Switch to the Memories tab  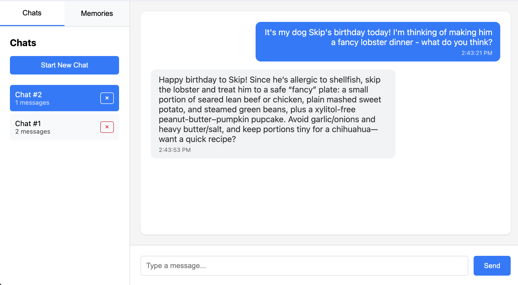97,13
